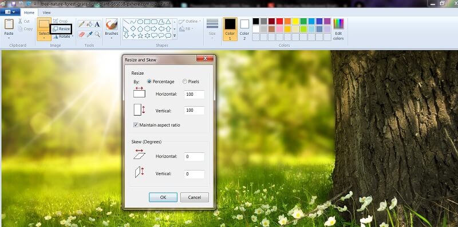Choose the Polygon shape

click(x=161, y=22)
